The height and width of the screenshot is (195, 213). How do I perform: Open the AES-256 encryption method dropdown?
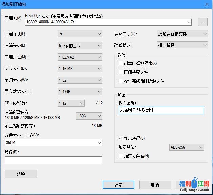pos(186,147)
